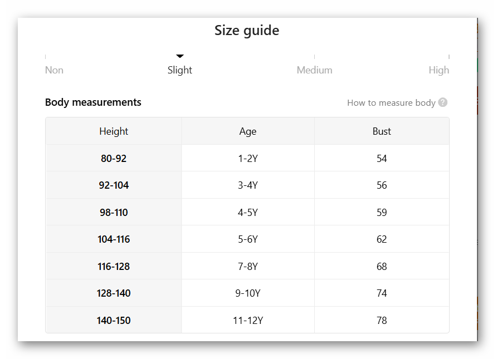
Task: Click the 11-12Y age cell
Action: (x=248, y=321)
